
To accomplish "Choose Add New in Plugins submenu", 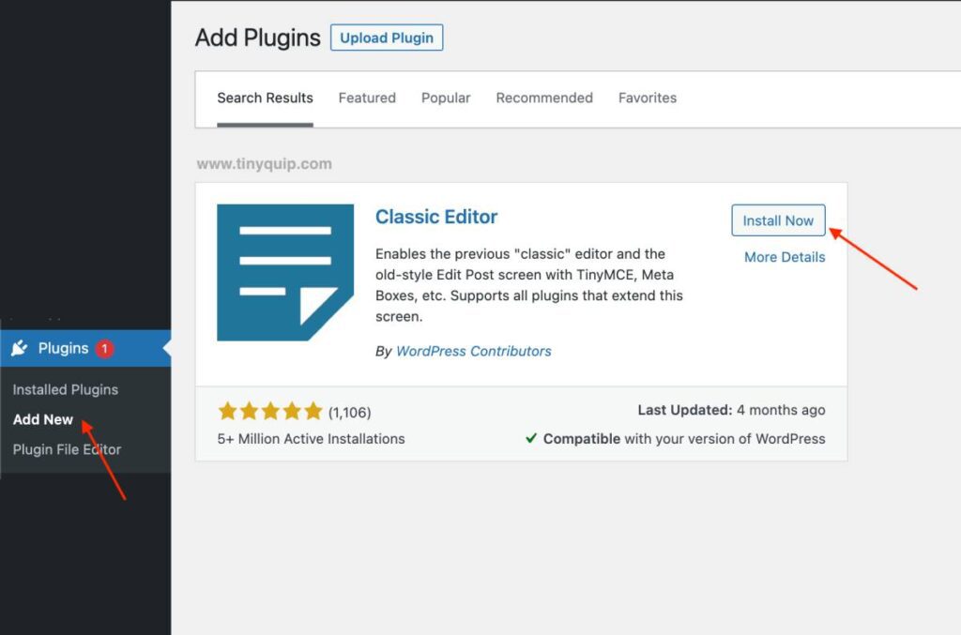I will [x=43, y=419].
